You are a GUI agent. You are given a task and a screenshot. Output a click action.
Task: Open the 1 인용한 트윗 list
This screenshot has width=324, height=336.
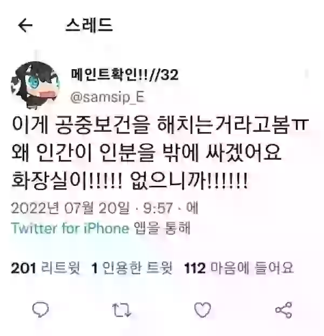tap(132, 268)
